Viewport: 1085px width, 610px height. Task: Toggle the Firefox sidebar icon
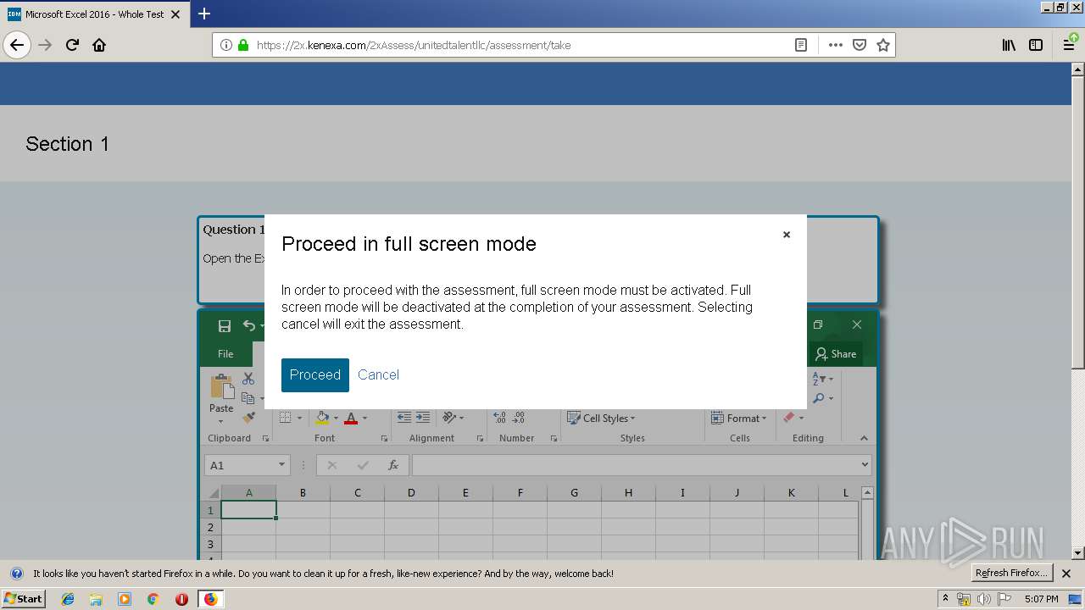pos(1036,45)
